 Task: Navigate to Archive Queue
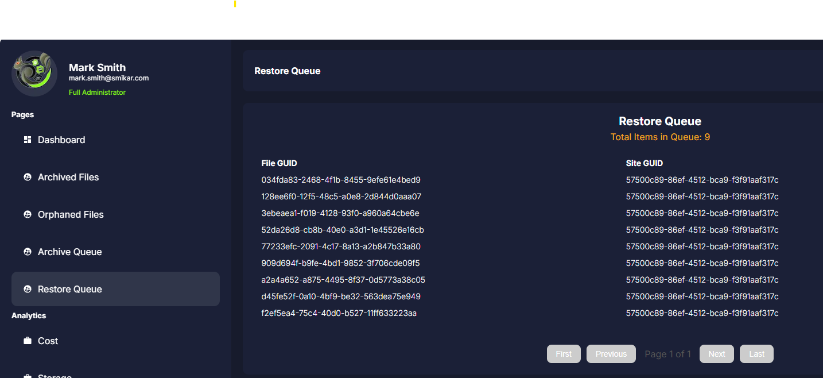click(x=69, y=252)
